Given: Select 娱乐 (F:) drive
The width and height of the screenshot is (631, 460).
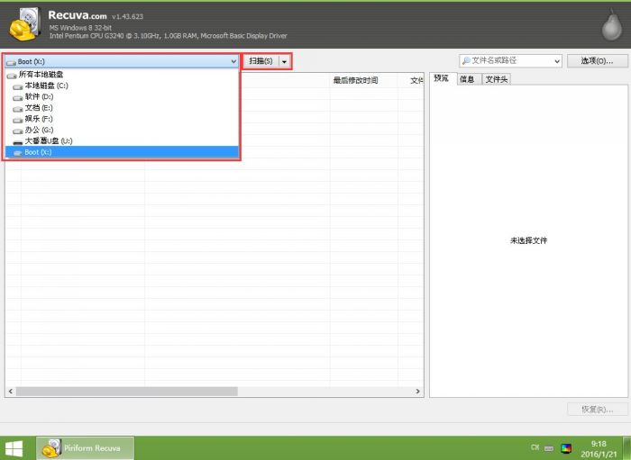Looking at the screenshot, I should [x=39, y=119].
